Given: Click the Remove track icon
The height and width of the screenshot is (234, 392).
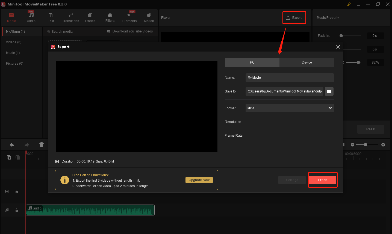Looking at the screenshot, I should (x=18, y=157).
